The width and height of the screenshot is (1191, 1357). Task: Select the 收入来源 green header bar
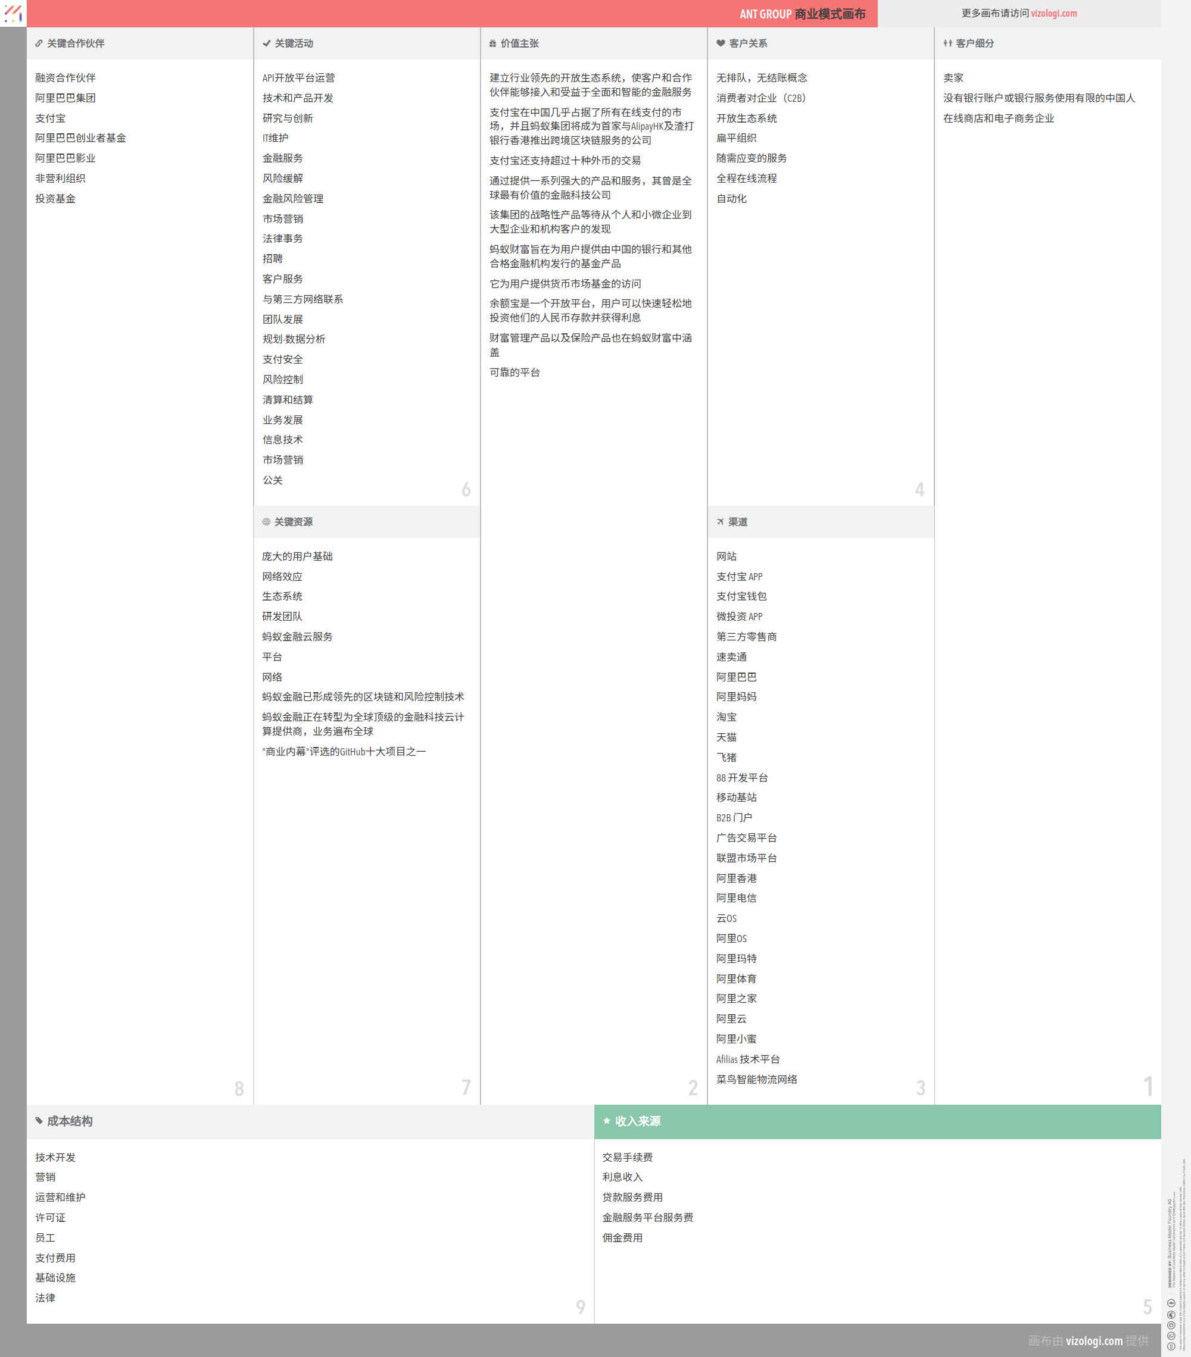coord(877,1121)
